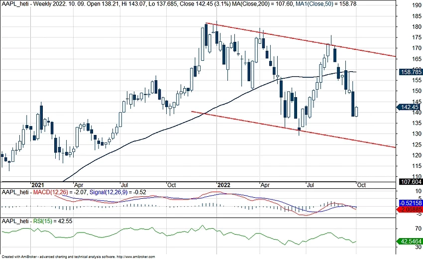This screenshot has height=259, width=423.
Task: Click MA(Close,200) = 107.60 in header
Action: point(262,4)
